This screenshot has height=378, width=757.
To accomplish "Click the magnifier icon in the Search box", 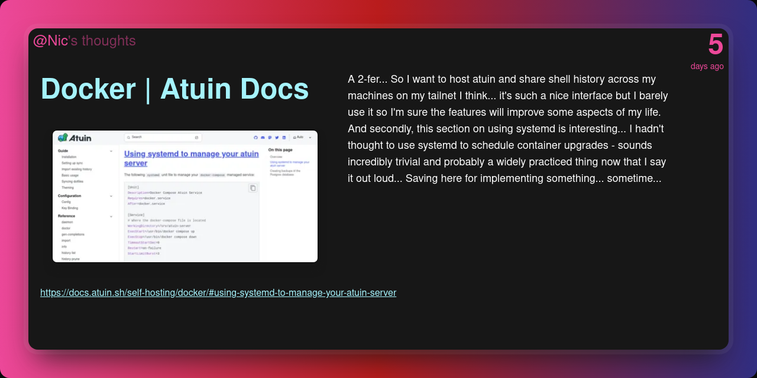I will [x=128, y=137].
